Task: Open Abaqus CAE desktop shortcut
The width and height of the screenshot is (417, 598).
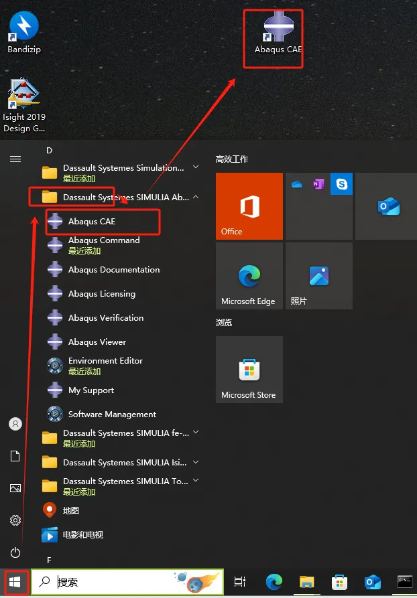Action: 278,33
